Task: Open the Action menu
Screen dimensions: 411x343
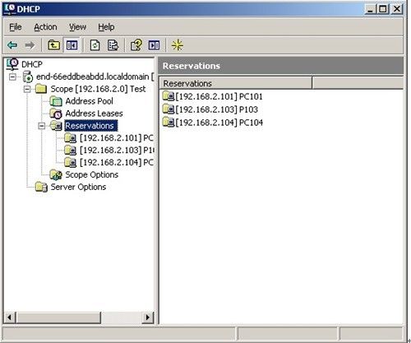Action: 45,27
